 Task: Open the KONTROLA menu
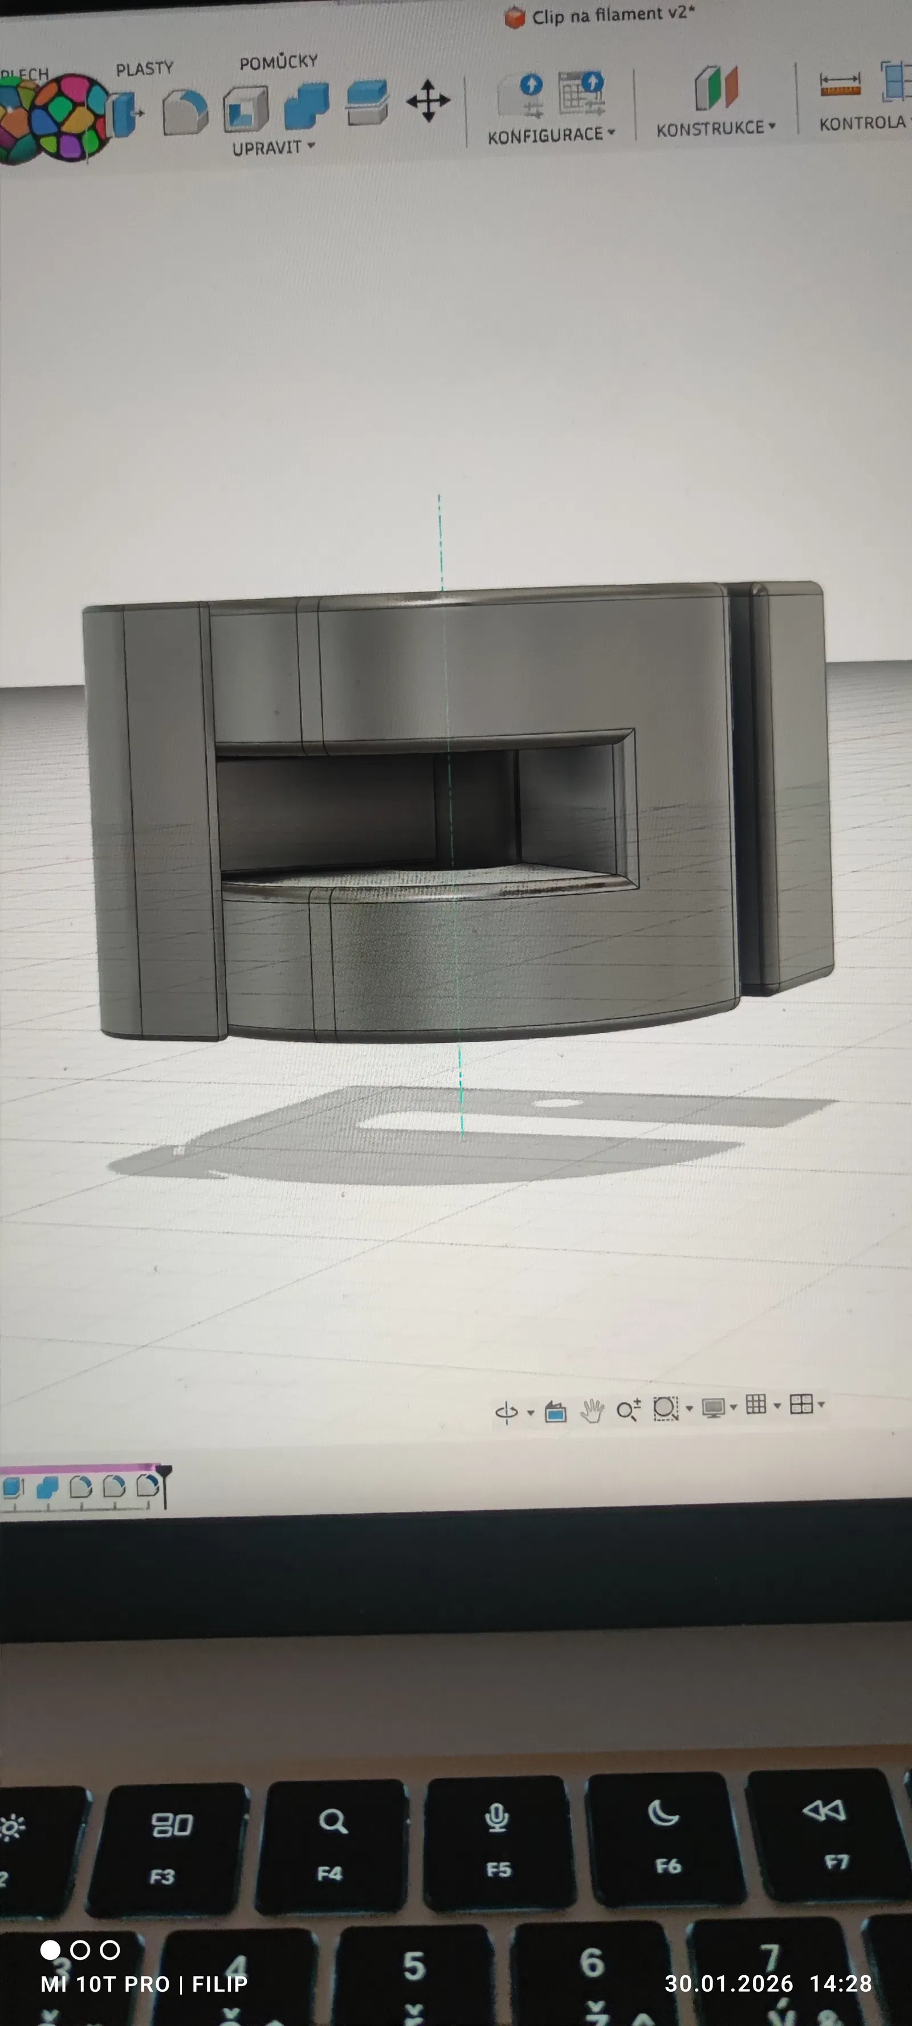865,124
